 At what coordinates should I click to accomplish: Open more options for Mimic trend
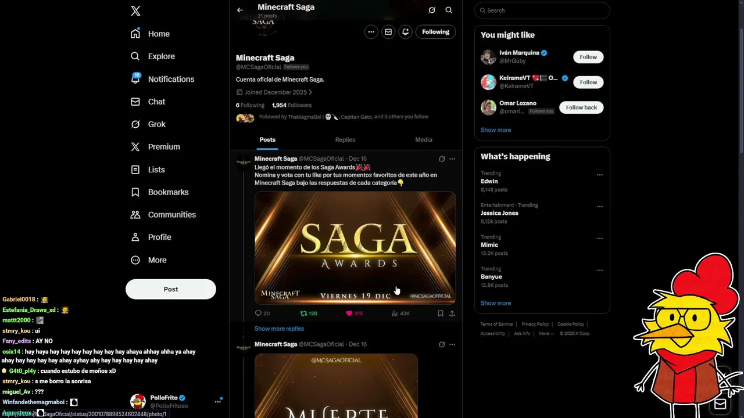click(600, 239)
